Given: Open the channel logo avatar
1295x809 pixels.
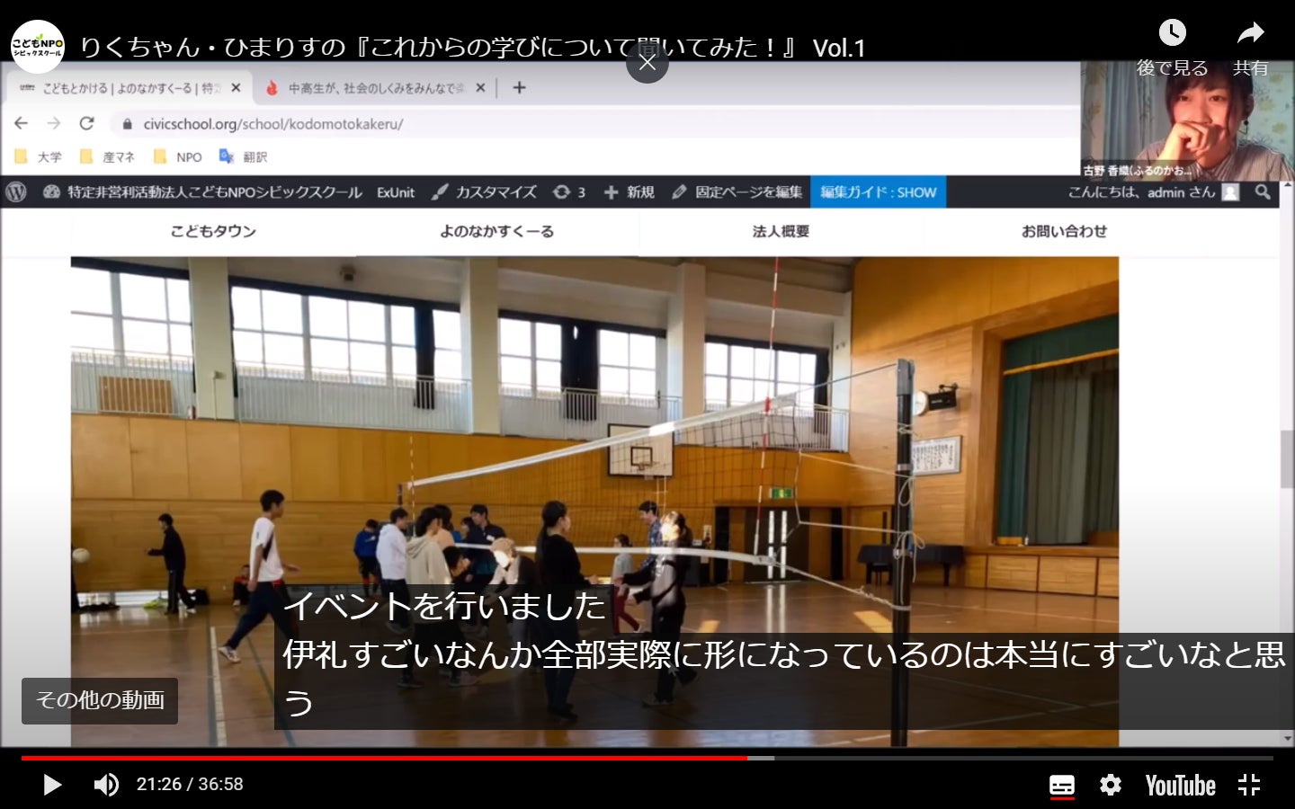Looking at the screenshot, I should tap(38, 46).
